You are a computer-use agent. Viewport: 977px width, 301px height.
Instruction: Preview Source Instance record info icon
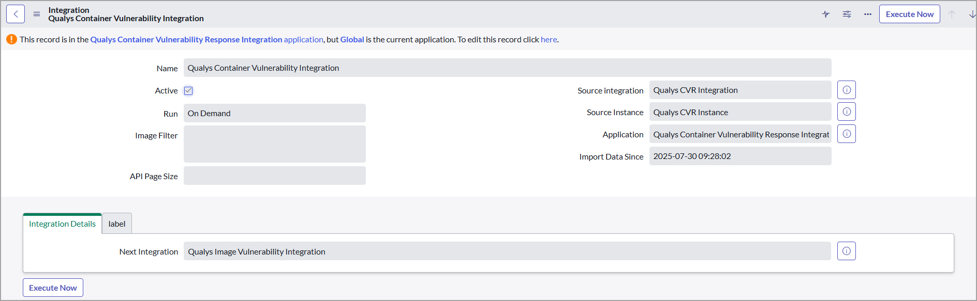pyautogui.click(x=847, y=112)
